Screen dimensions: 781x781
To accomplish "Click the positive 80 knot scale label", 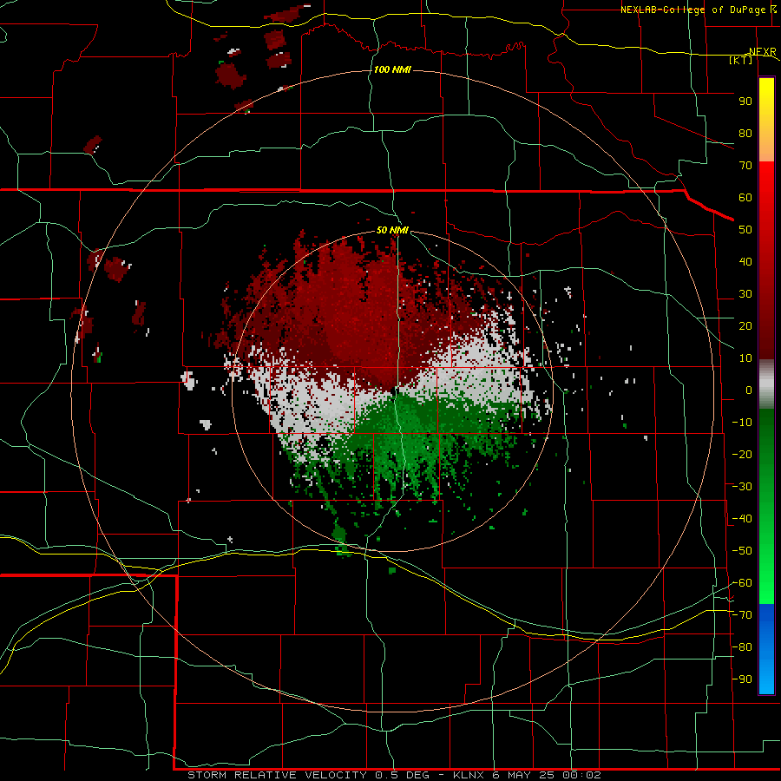I will (745, 134).
